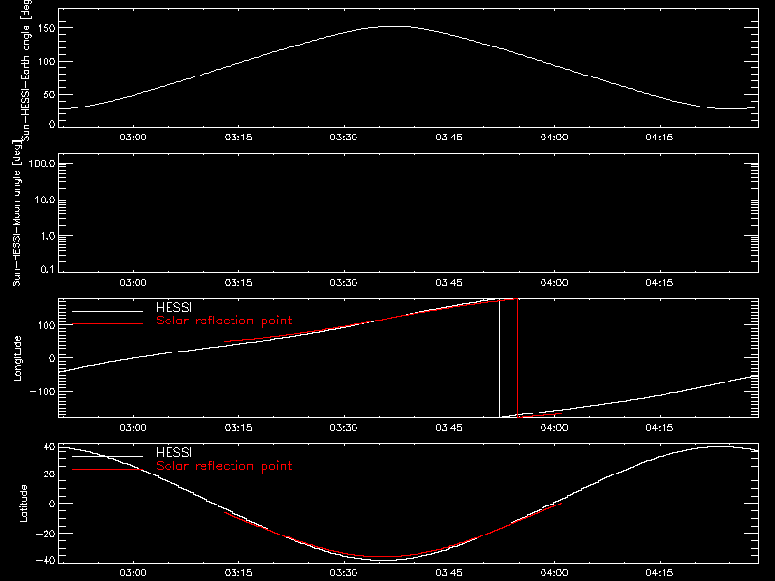The width and height of the screenshot is (775, 581).
Task: Pick the 20 tick on the Latitude axis
Action: pos(49,474)
